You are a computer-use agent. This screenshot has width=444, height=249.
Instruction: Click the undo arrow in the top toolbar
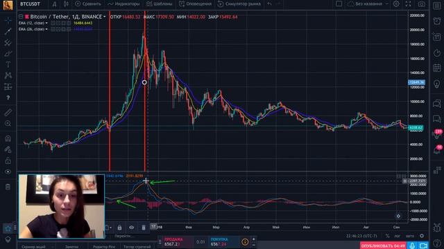click(269, 4)
